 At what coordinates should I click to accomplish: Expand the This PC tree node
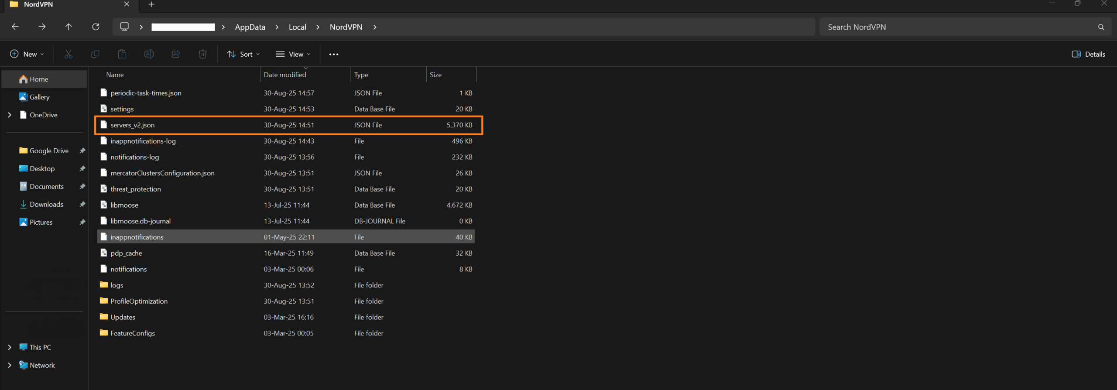[x=10, y=347]
